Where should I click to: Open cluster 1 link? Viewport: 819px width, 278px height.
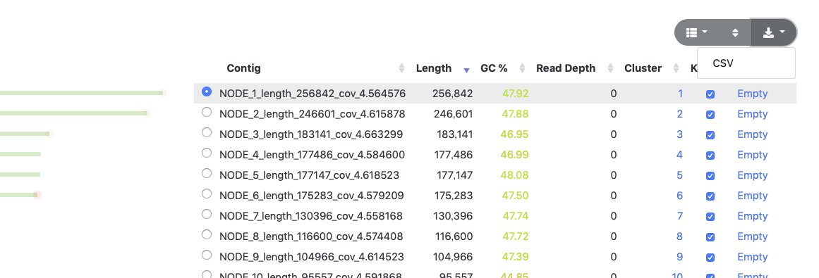(680, 94)
